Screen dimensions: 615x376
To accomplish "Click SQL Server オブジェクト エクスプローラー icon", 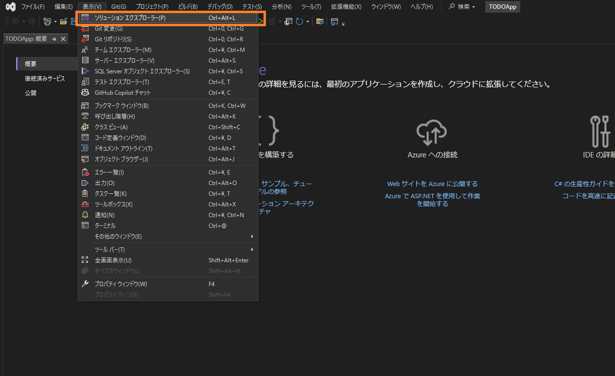I will 85,71.
